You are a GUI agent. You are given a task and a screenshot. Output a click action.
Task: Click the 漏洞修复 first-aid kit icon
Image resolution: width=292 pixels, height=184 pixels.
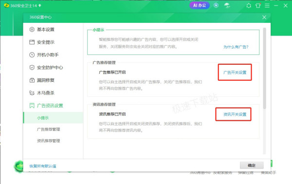click(32, 80)
